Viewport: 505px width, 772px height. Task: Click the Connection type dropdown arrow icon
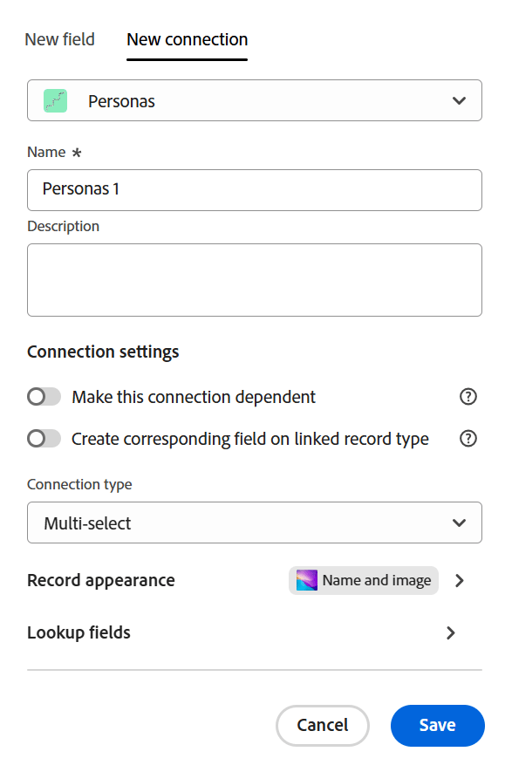(459, 523)
